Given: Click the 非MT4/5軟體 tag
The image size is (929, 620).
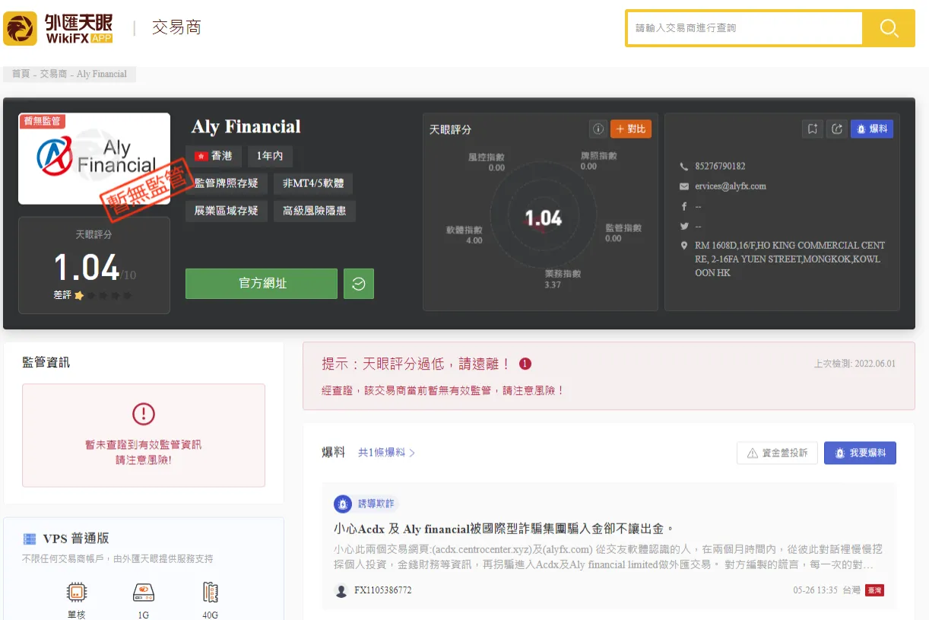Looking at the screenshot, I should pos(313,183).
